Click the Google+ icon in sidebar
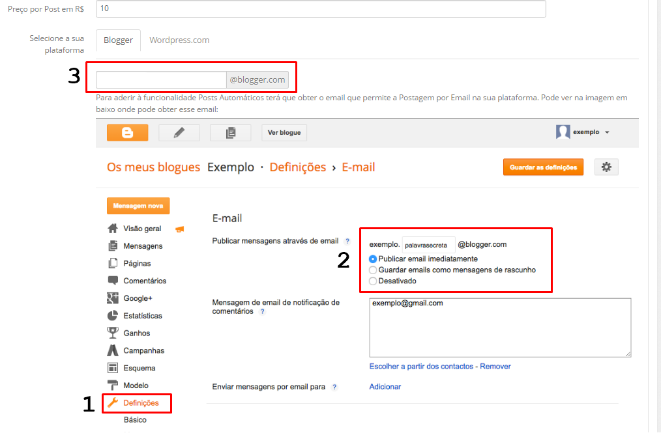 (113, 298)
